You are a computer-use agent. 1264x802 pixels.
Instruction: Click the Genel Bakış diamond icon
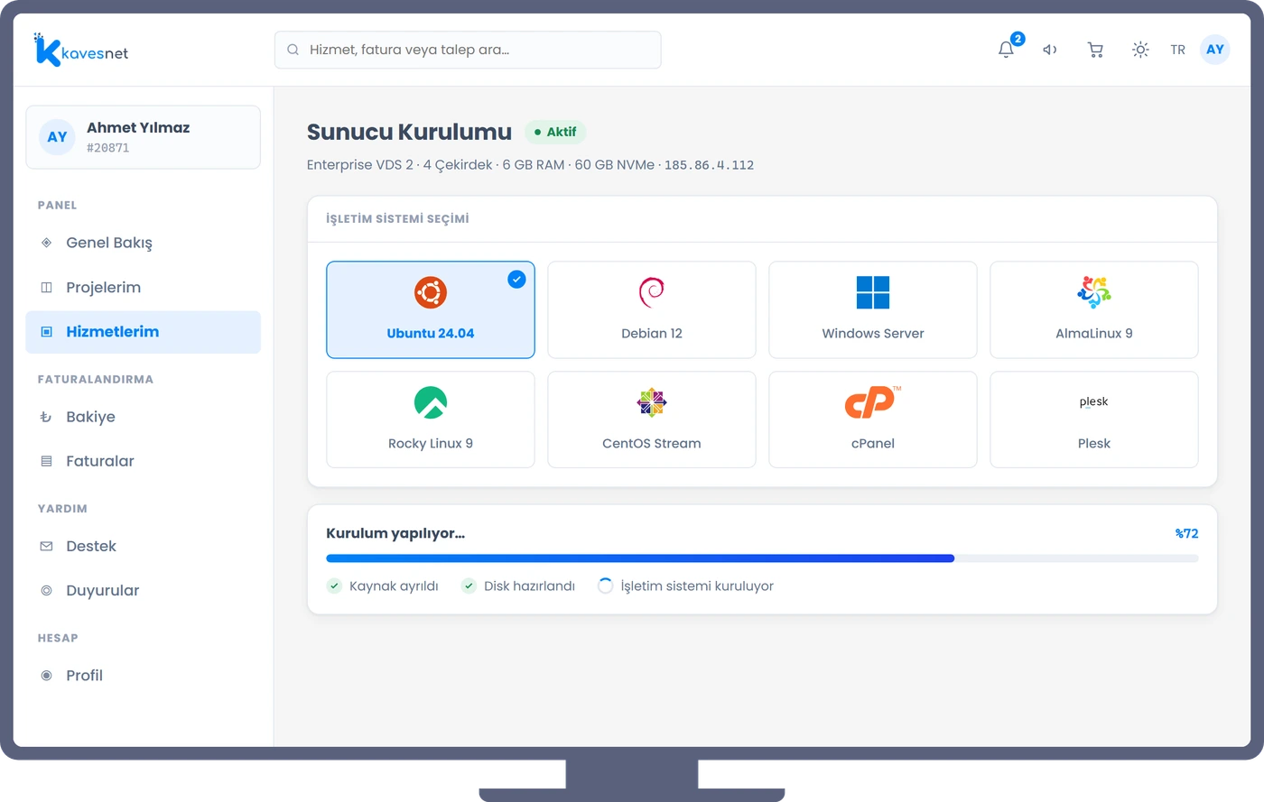pos(46,243)
